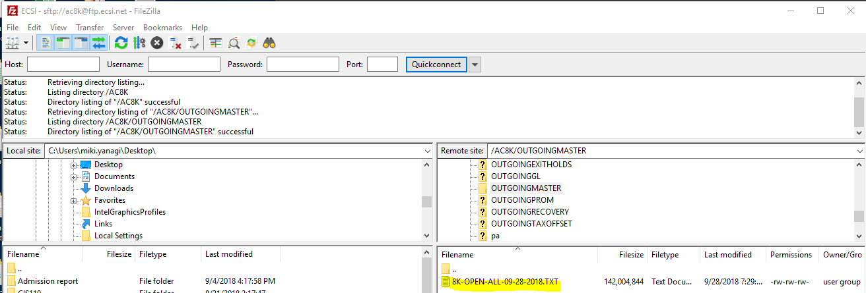Toggle message log display
Viewport: 866px width, 293px height.
pyautogui.click(x=46, y=43)
